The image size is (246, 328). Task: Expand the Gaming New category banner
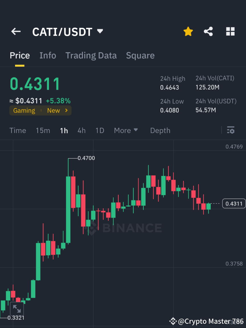[40, 110]
